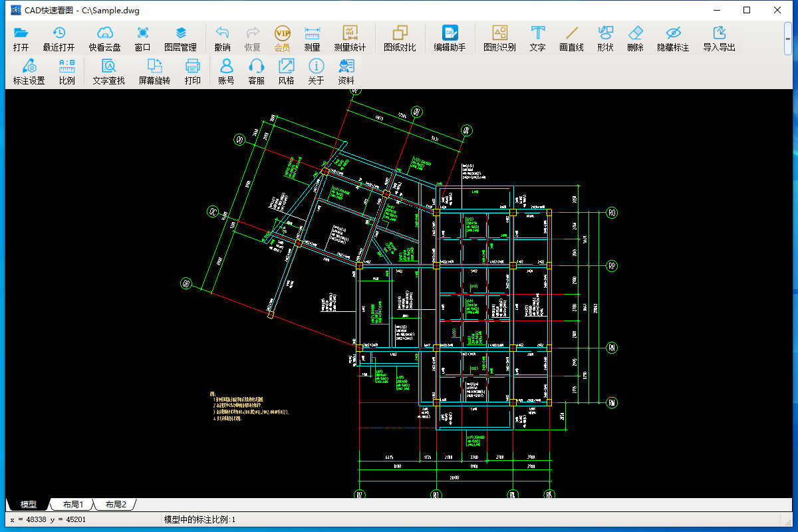
Task: Change the interface 风格 style
Action: (286, 72)
